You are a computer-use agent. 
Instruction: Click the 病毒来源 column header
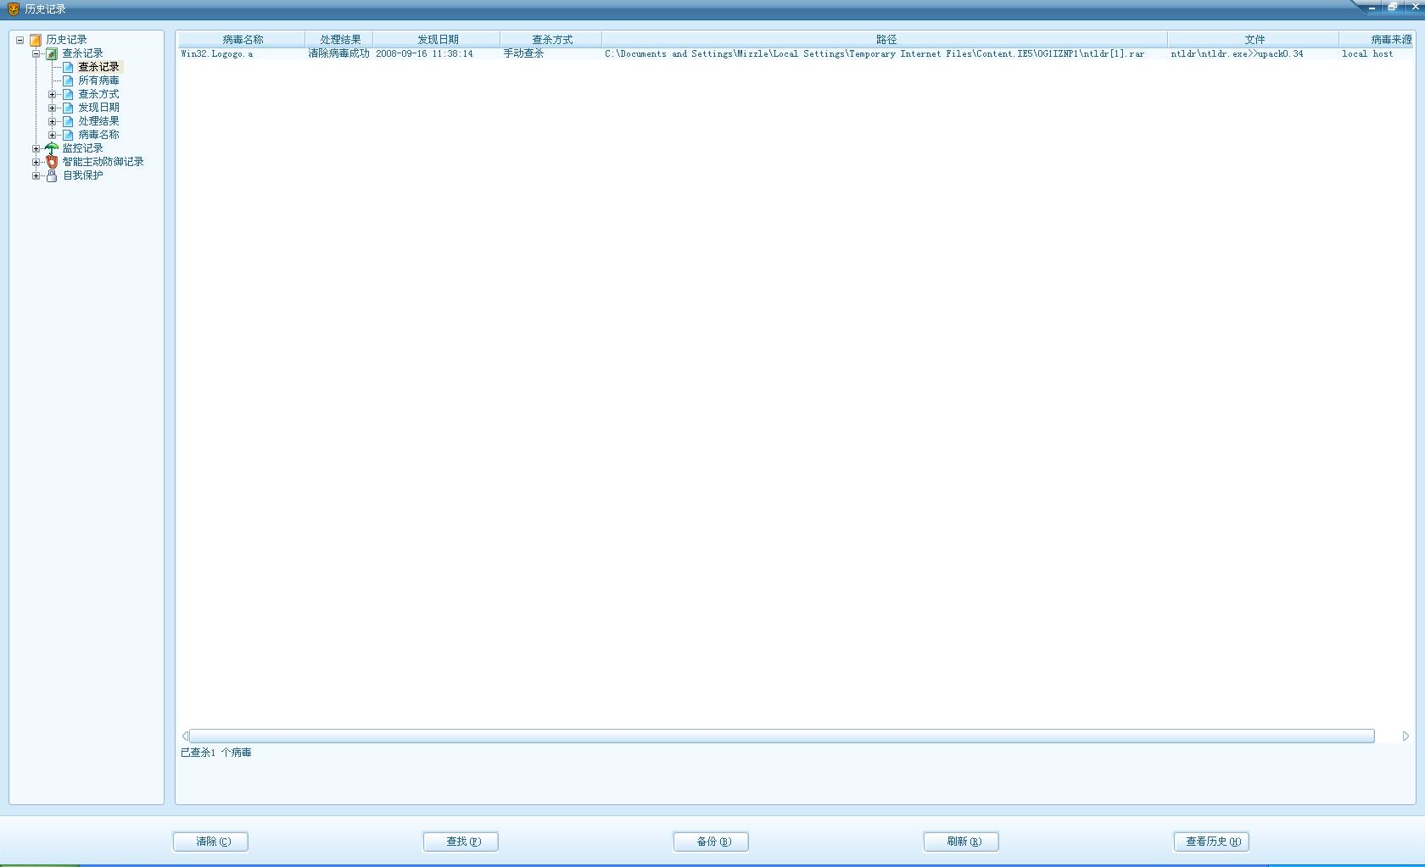[x=1377, y=39]
